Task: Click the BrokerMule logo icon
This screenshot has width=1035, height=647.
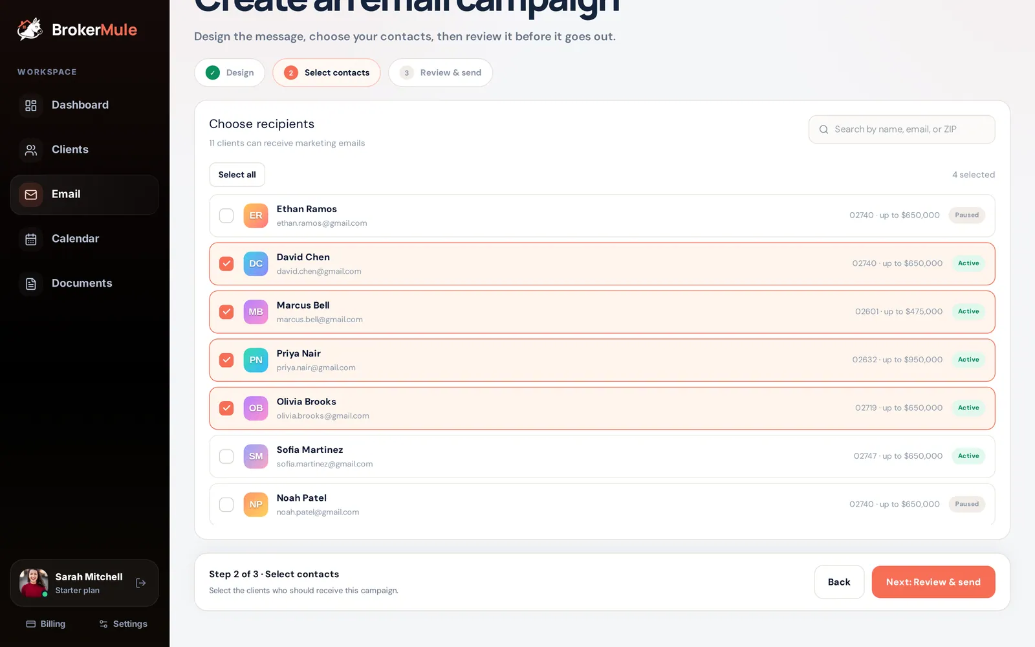Action: pos(30,29)
